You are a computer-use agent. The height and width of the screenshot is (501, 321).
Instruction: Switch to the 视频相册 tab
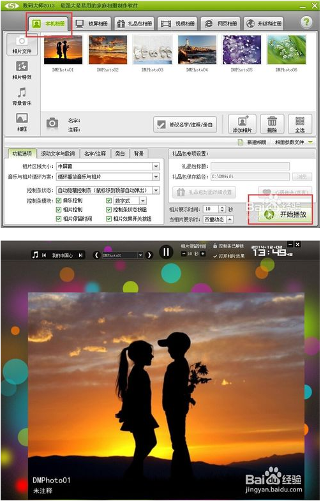[x=177, y=24]
